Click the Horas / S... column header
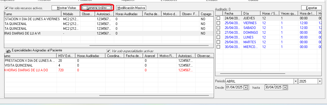 pos(270,13)
